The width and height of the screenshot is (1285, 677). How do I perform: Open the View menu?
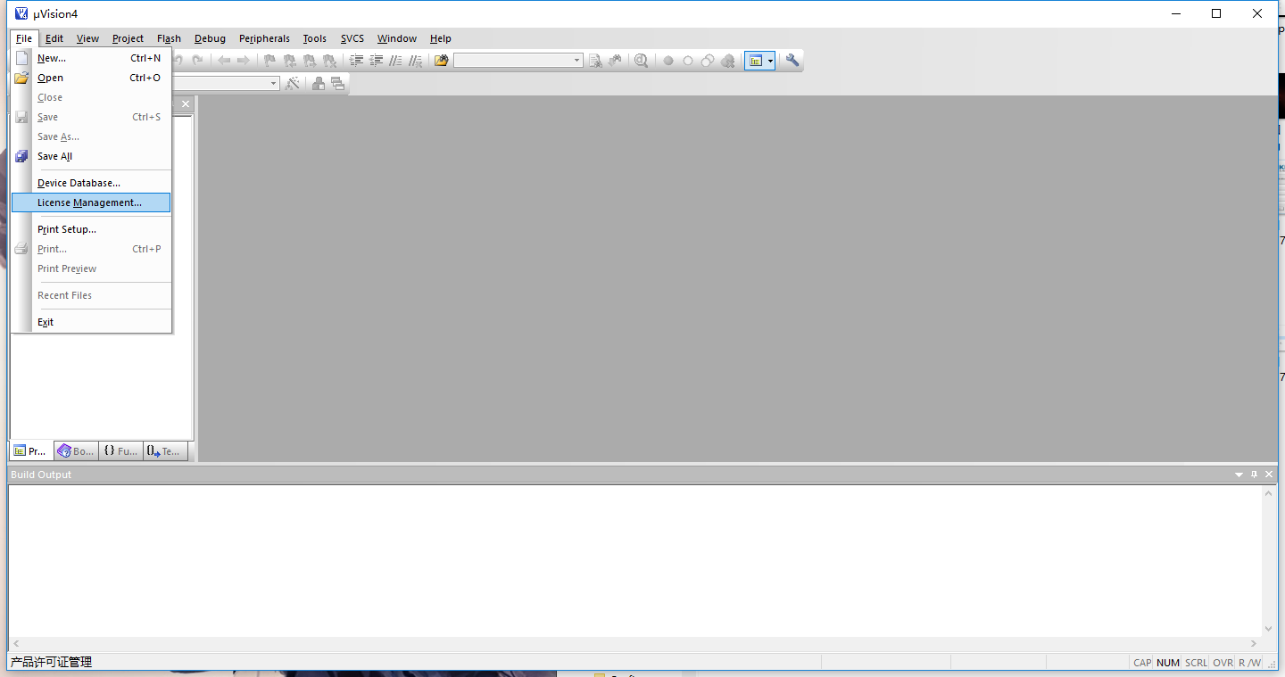[x=87, y=38]
